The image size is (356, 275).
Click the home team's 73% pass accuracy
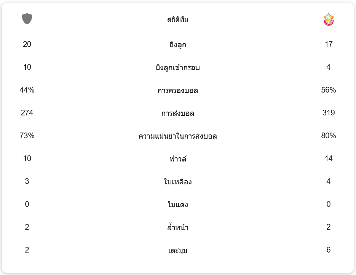[x=27, y=136]
